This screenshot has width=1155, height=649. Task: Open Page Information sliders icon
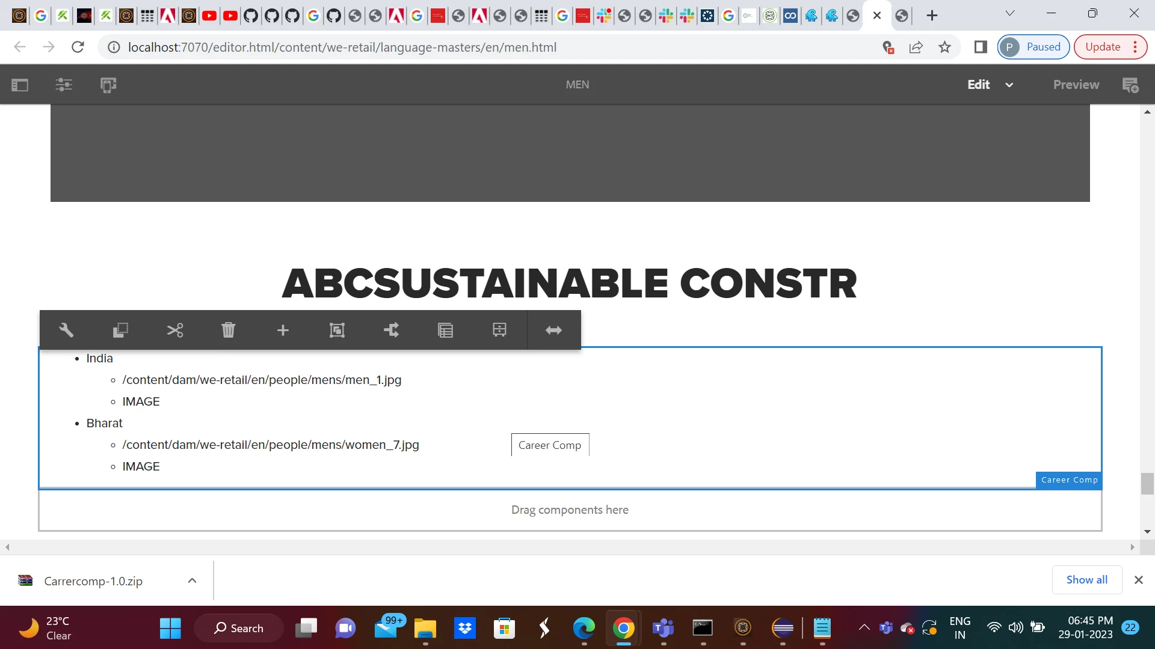click(64, 85)
